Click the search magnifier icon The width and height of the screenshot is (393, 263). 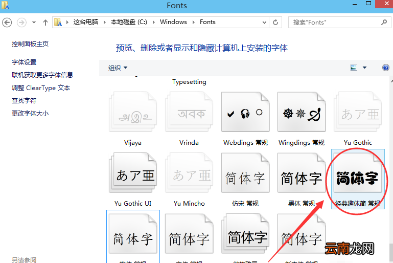click(384, 23)
